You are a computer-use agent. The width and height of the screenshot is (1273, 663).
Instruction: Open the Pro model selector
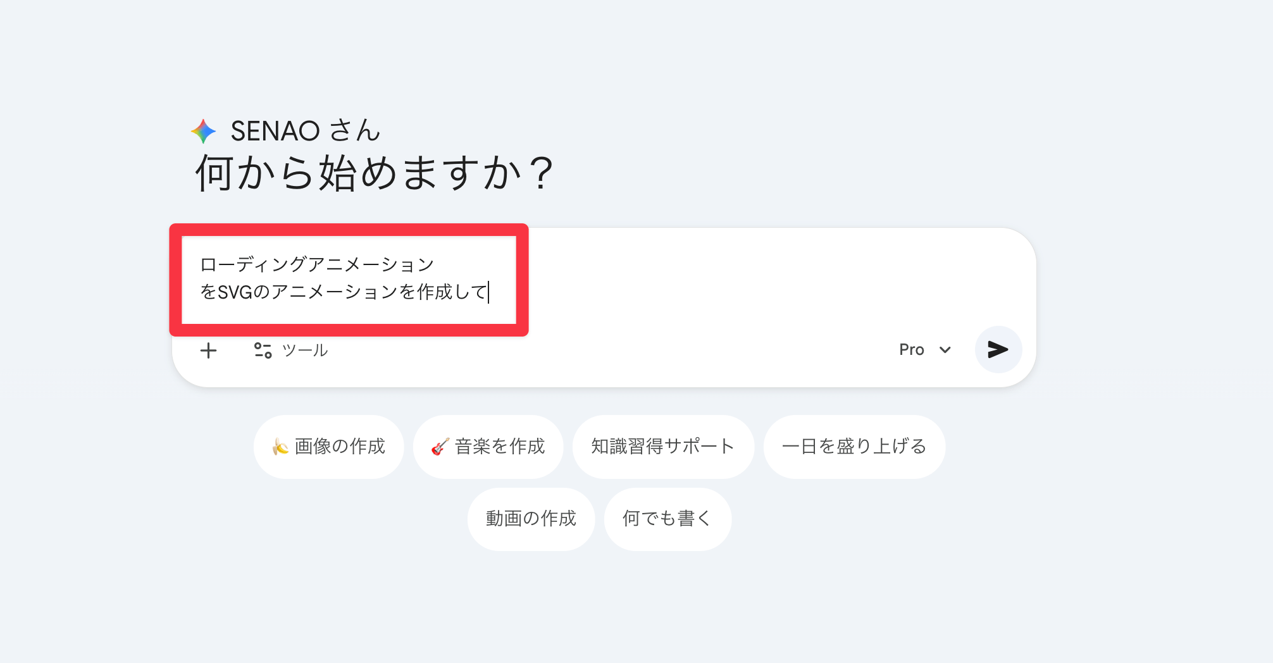912,350
